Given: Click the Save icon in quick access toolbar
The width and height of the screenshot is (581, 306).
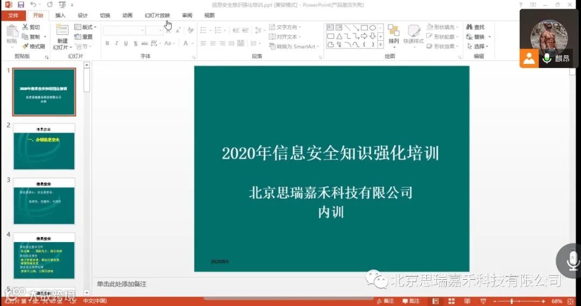Looking at the screenshot, I should (21, 5).
